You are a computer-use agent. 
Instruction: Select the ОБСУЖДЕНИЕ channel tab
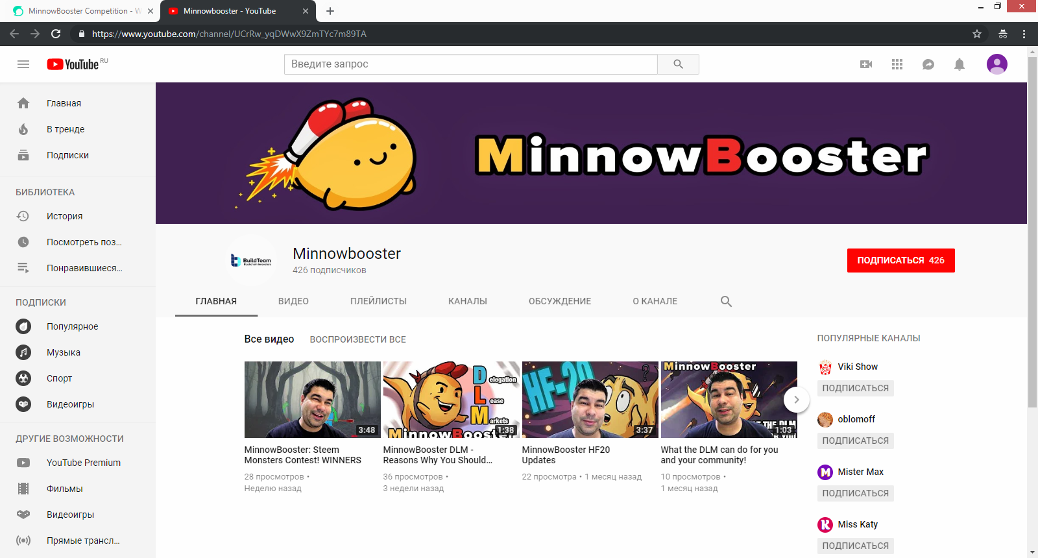[560, 301]
